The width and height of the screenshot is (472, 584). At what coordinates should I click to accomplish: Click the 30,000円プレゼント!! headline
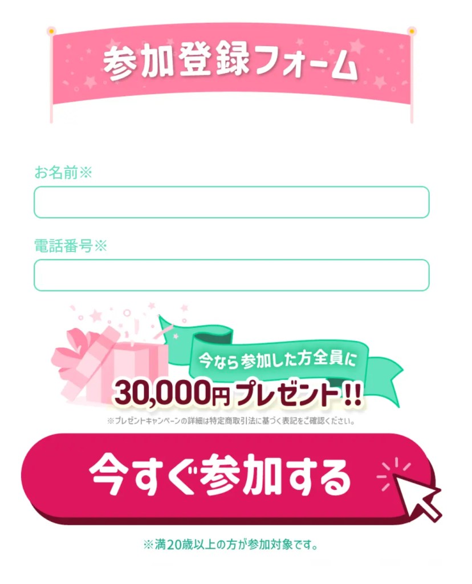tap(238, 394)
